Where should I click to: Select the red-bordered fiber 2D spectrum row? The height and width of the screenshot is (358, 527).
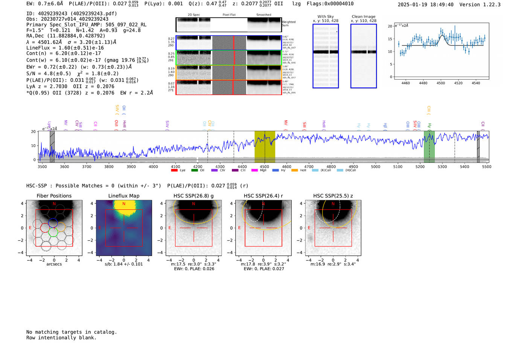tap(228, 87)
